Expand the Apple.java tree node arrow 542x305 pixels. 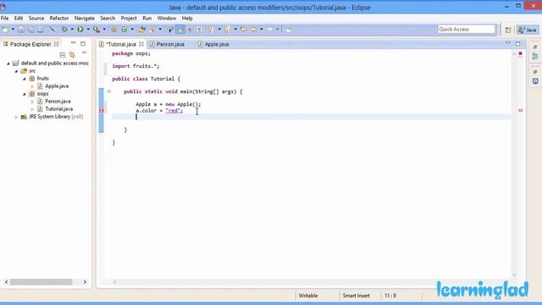pyautogui.click(x=32, y=86)
